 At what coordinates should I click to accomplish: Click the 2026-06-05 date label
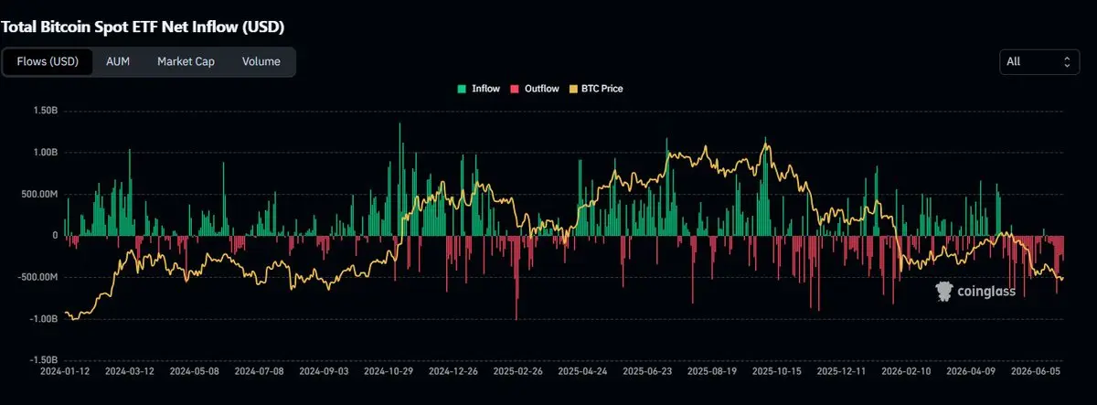(x=1038, y=373)
